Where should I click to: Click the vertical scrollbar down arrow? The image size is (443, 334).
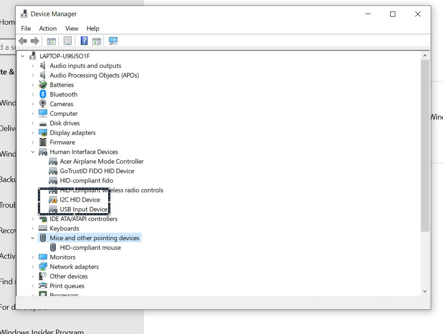(x=425, y=291)
